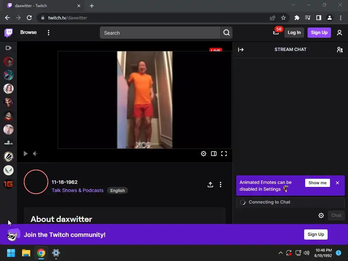Click the daxwitter channel avatar circle
The image size is (348, 261).
36,182
